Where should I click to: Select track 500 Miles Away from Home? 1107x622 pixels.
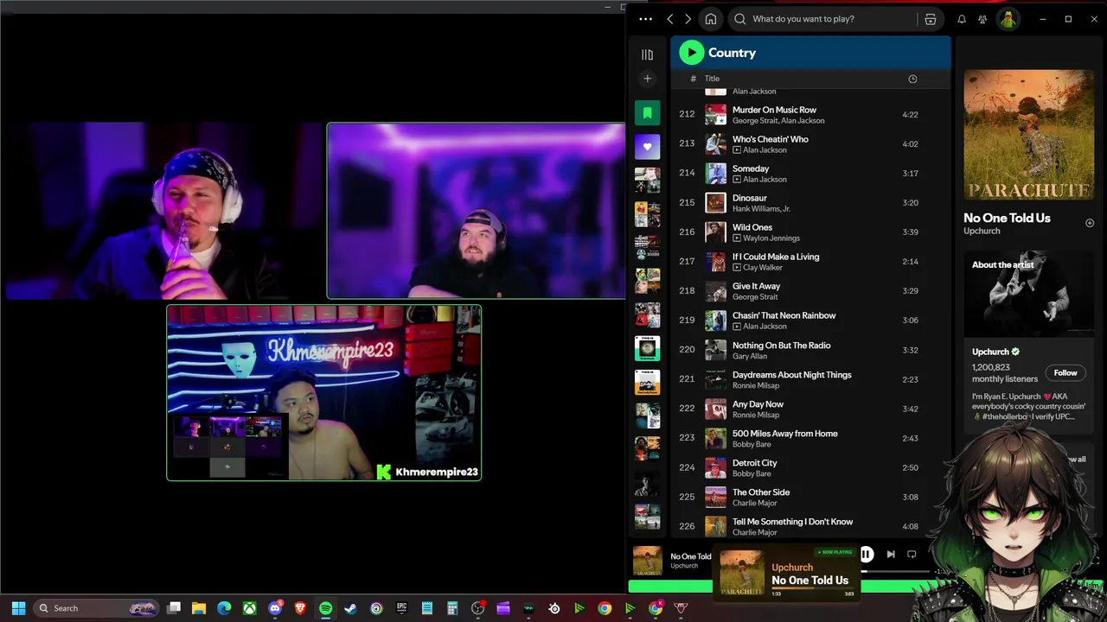click(x=810, y=437)
